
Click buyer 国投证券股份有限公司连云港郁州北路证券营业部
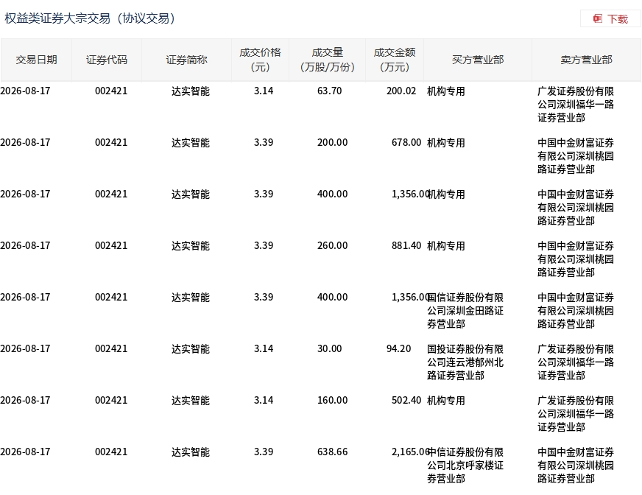pyautogui.click(x=465, y=362)
